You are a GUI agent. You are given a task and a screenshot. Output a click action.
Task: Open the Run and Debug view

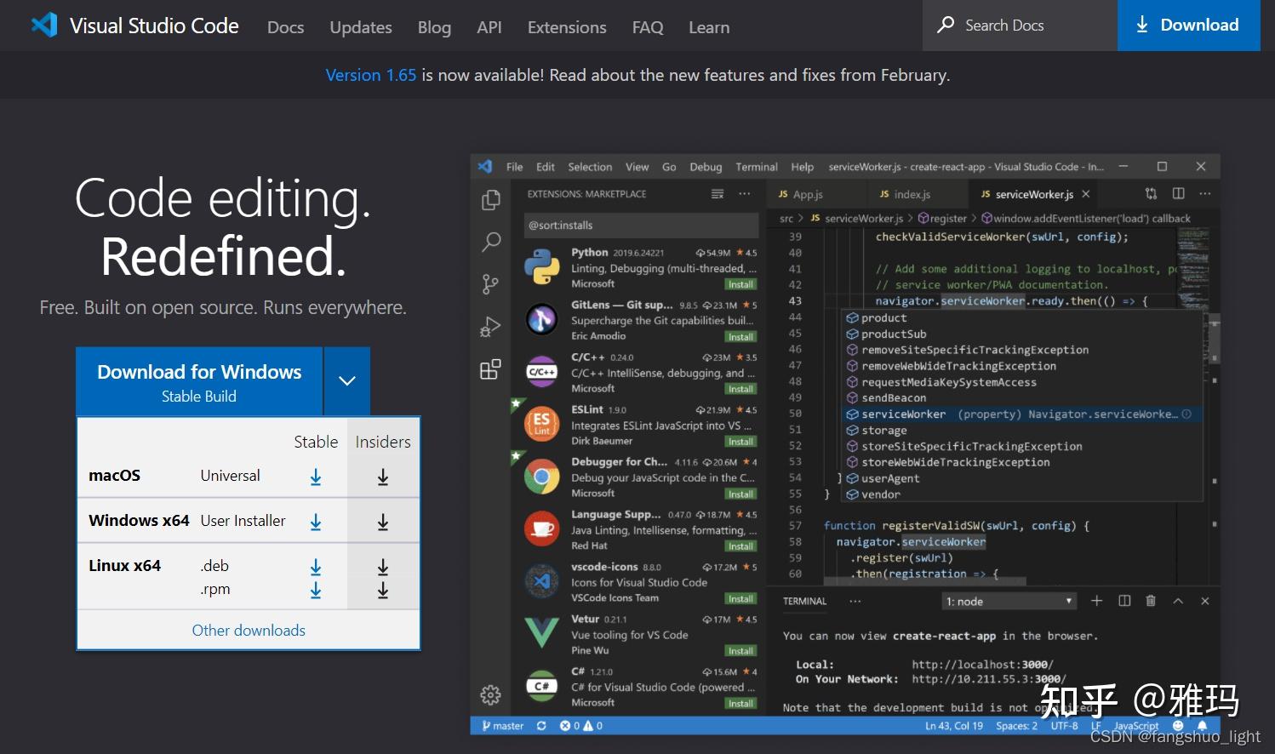[x=490, y=326]
